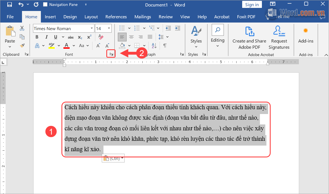Screen dimensions: 329x194
Task: Expand the Paste options arrow
Action: 10,46
